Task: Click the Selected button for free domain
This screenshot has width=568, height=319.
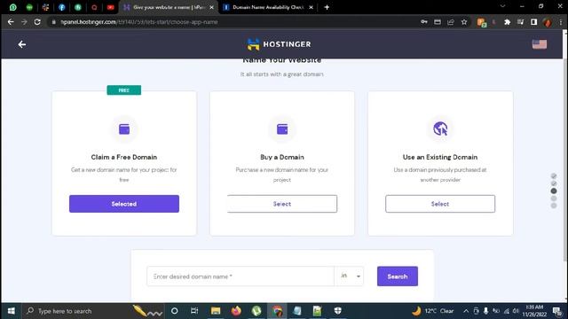Action: pos(124,204)
